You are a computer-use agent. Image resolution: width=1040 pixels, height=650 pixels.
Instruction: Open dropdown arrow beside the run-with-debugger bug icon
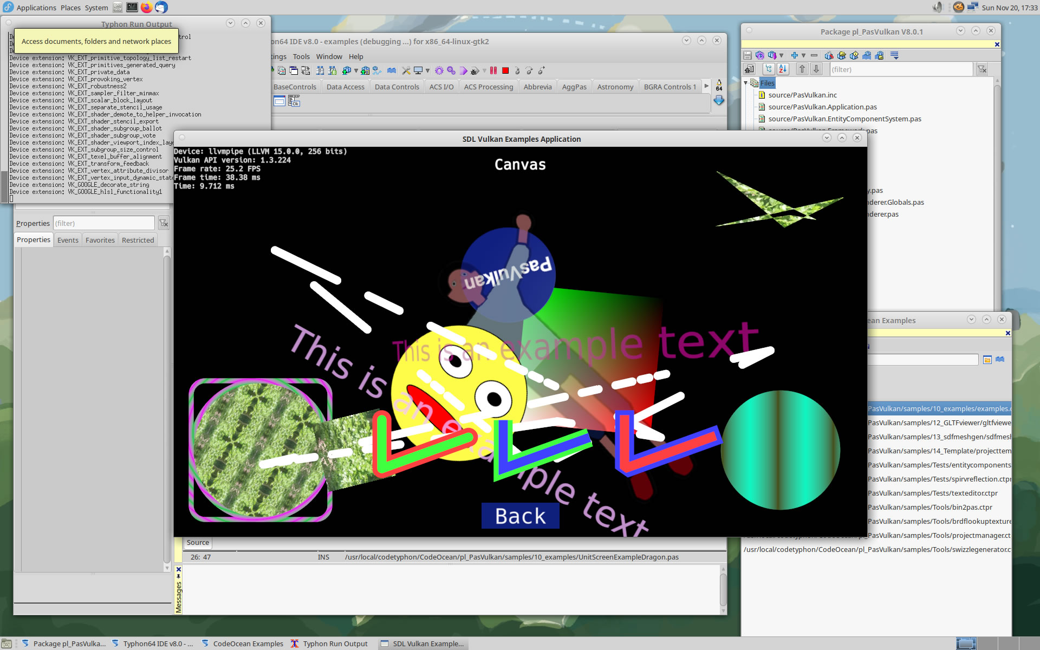(x=484, y=70)
